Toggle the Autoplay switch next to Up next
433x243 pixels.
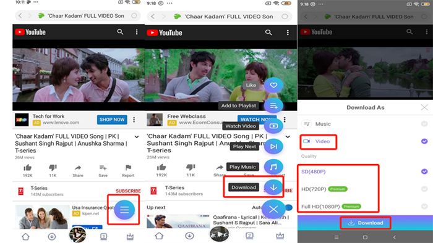point(288,207)
